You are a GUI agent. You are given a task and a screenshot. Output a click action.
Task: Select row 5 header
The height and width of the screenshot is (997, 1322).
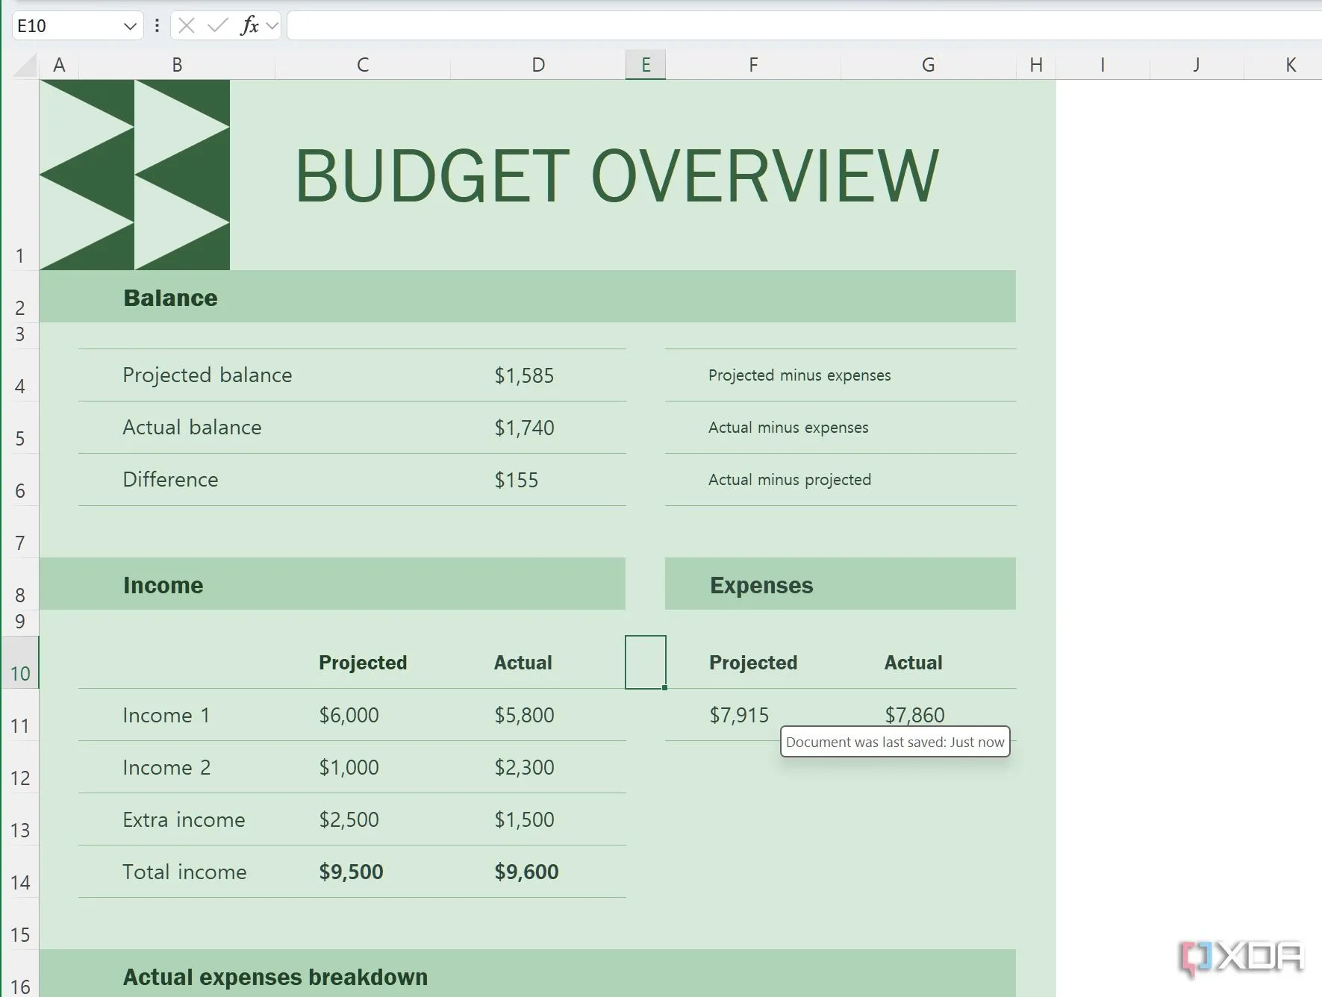(x=20, y=427)
